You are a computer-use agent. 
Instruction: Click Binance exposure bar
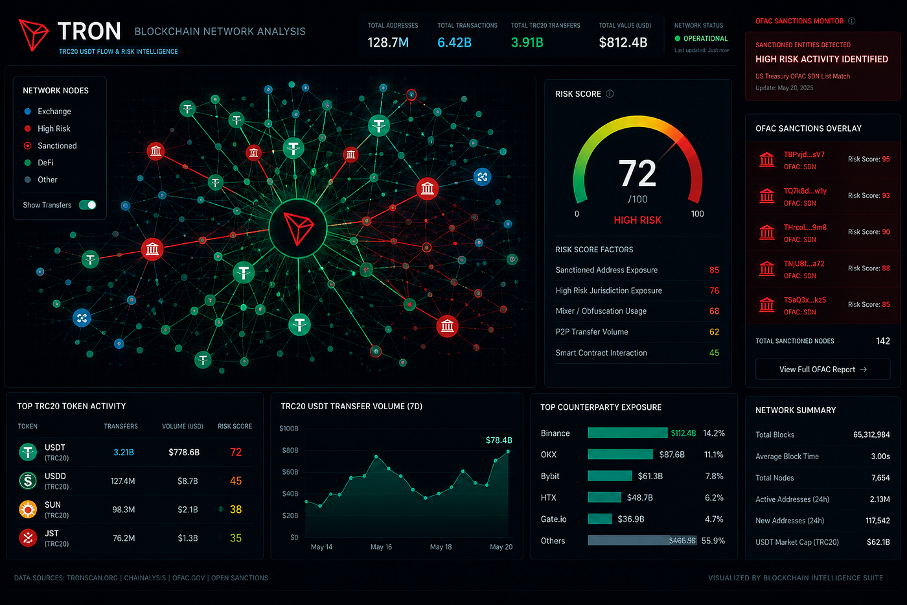pos(628,433)
